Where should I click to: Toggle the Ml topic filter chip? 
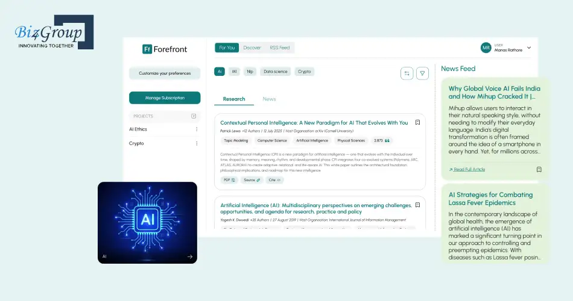(235, 72)
